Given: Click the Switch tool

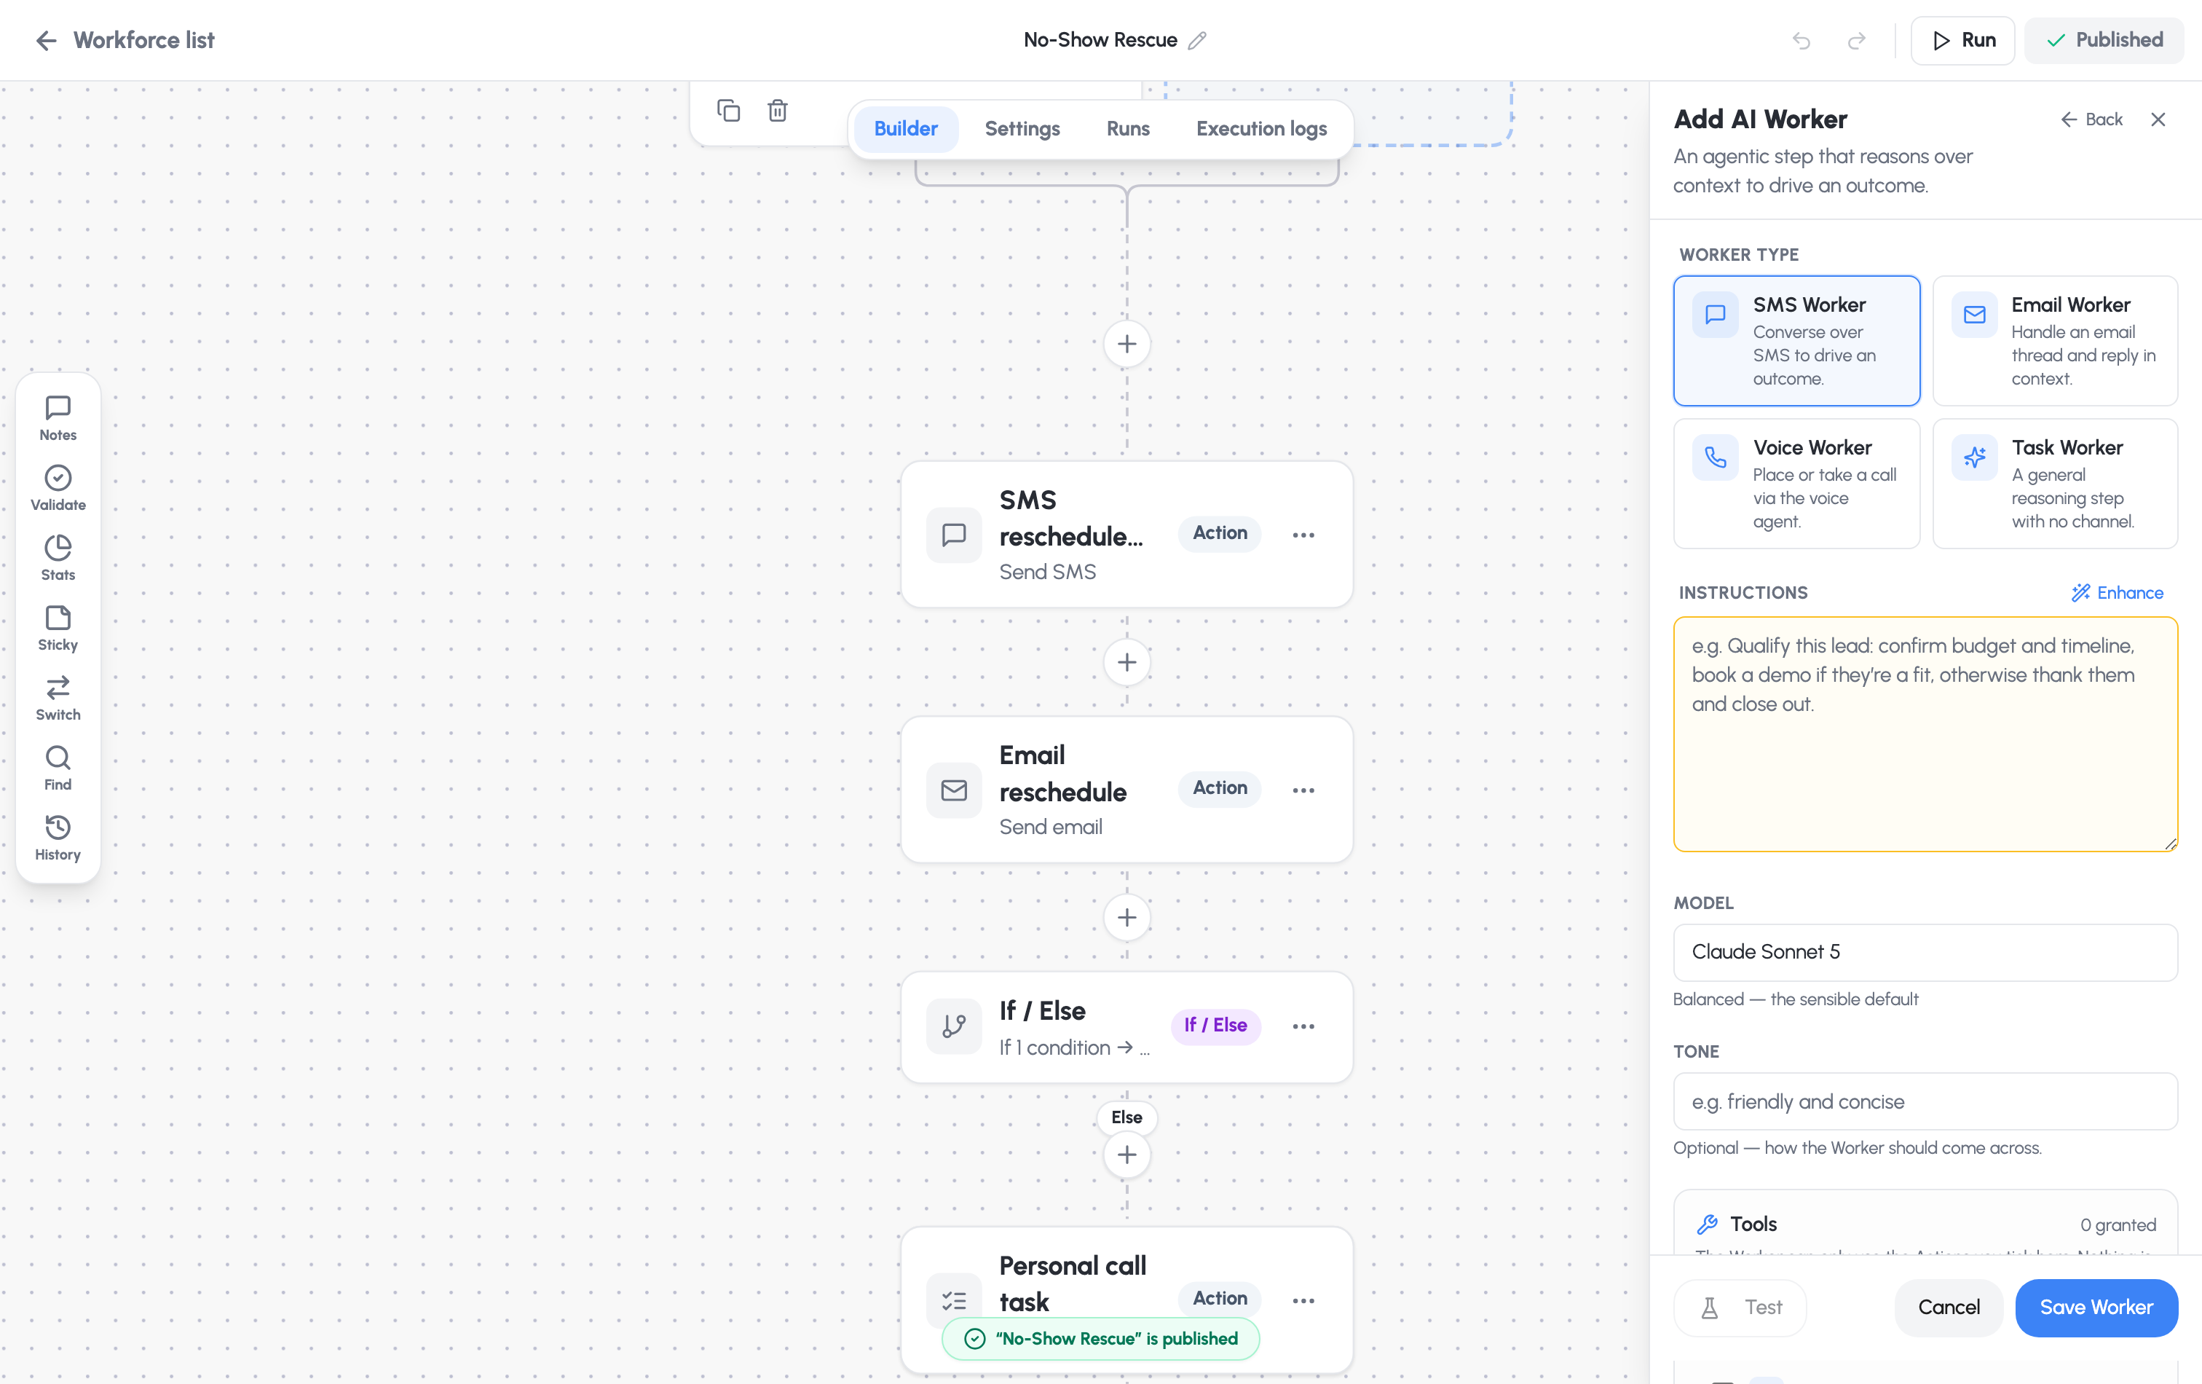Looking at the screenshot, I should tap(58, 699).
